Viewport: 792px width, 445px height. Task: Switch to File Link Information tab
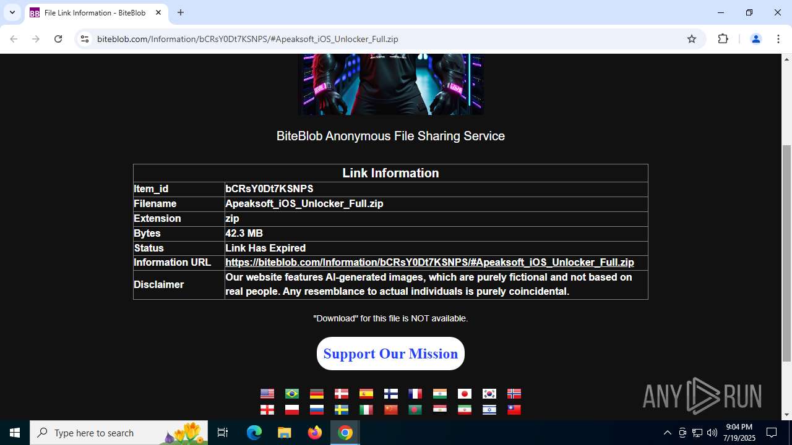click(x=96, y=13)
